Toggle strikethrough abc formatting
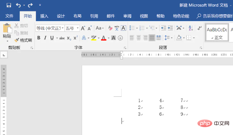 coord(62,38)
